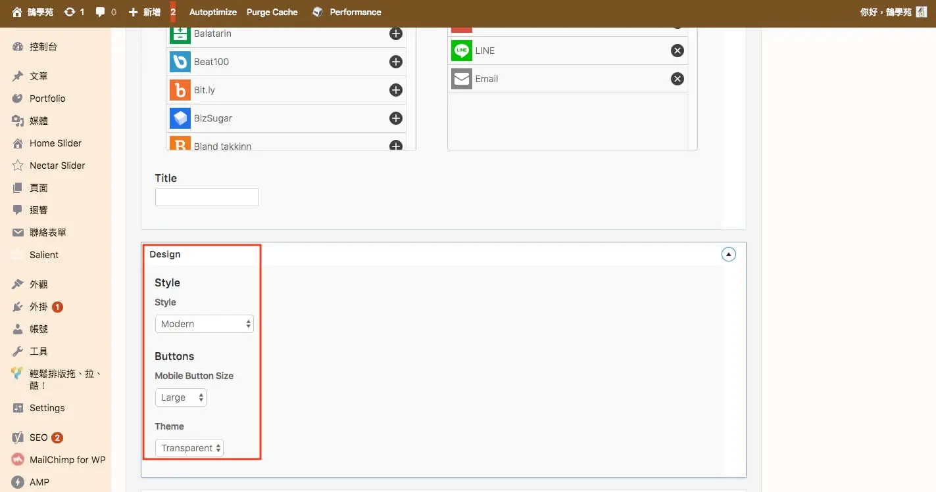Click the Purge Cache link
Viewport: 936px width, 492px height.
(x=272, y=12)
